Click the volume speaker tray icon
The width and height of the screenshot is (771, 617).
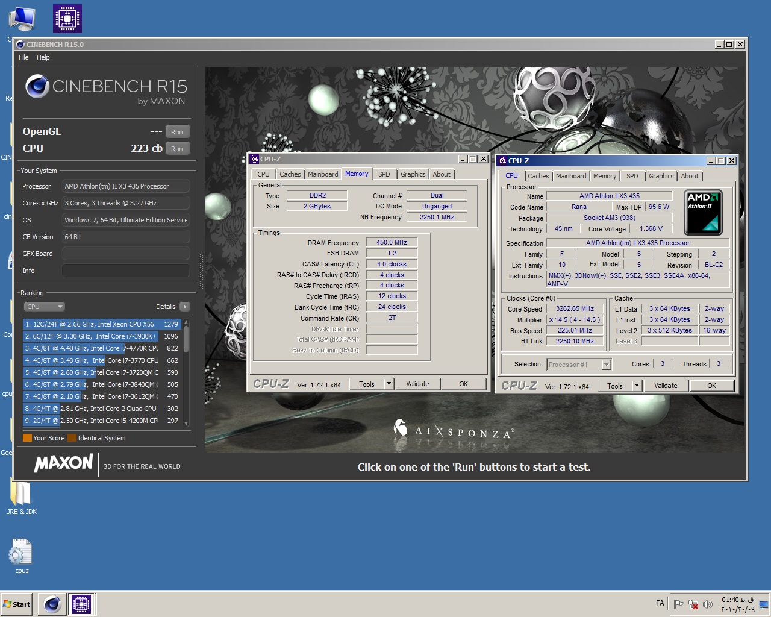tap(708, 604)
